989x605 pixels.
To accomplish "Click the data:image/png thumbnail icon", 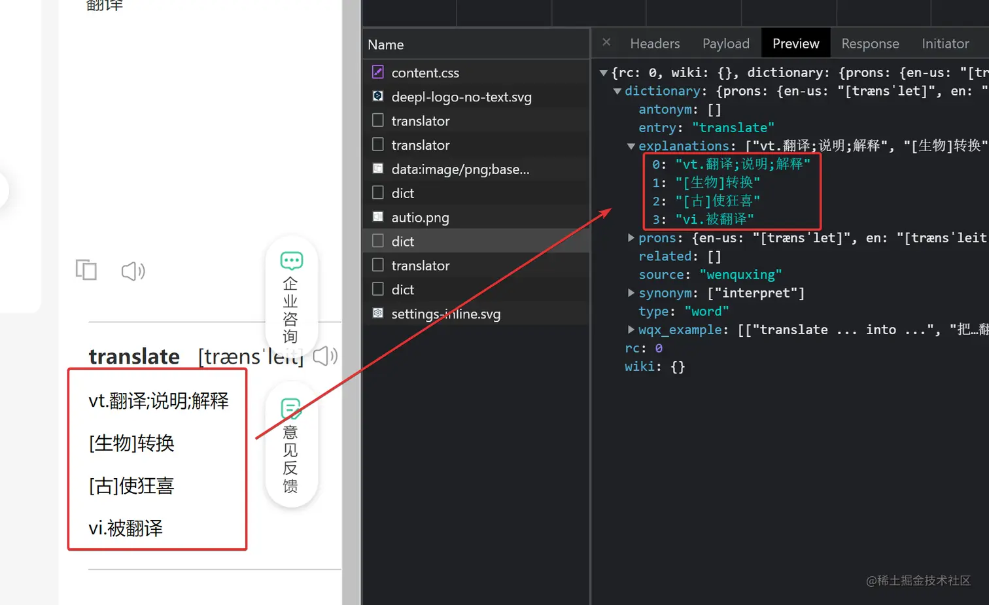I will (x=378, y=169).
